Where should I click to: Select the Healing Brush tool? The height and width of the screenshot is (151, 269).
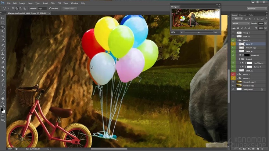pyautogui.click(x=3, y=45)
